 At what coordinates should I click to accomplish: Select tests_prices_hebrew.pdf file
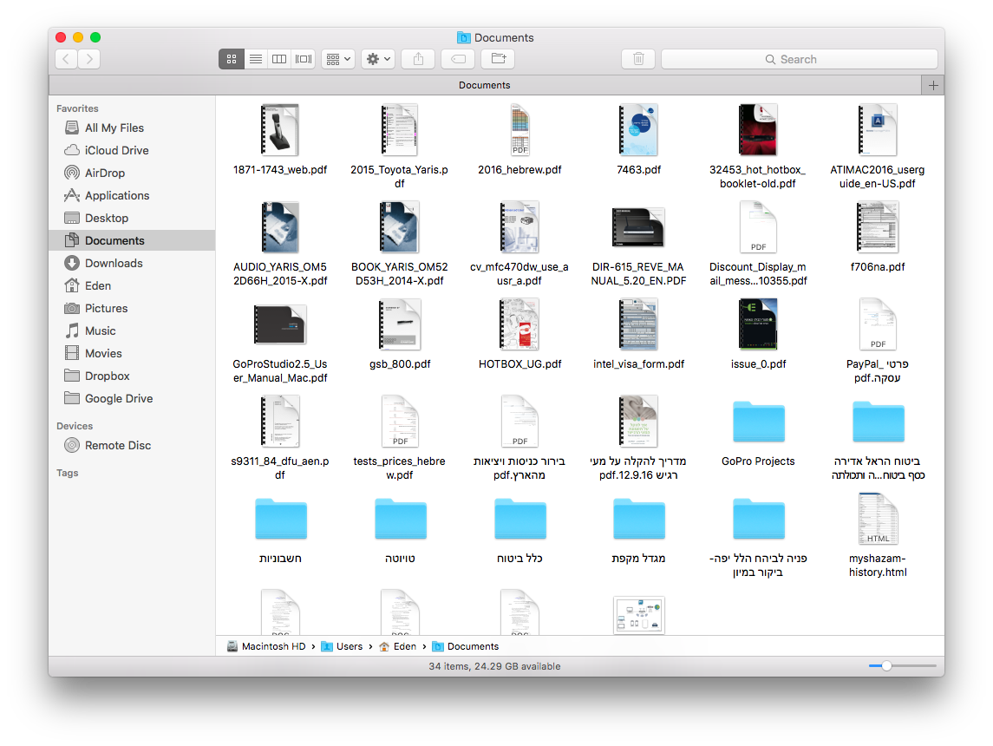click(x=400, y=422)
